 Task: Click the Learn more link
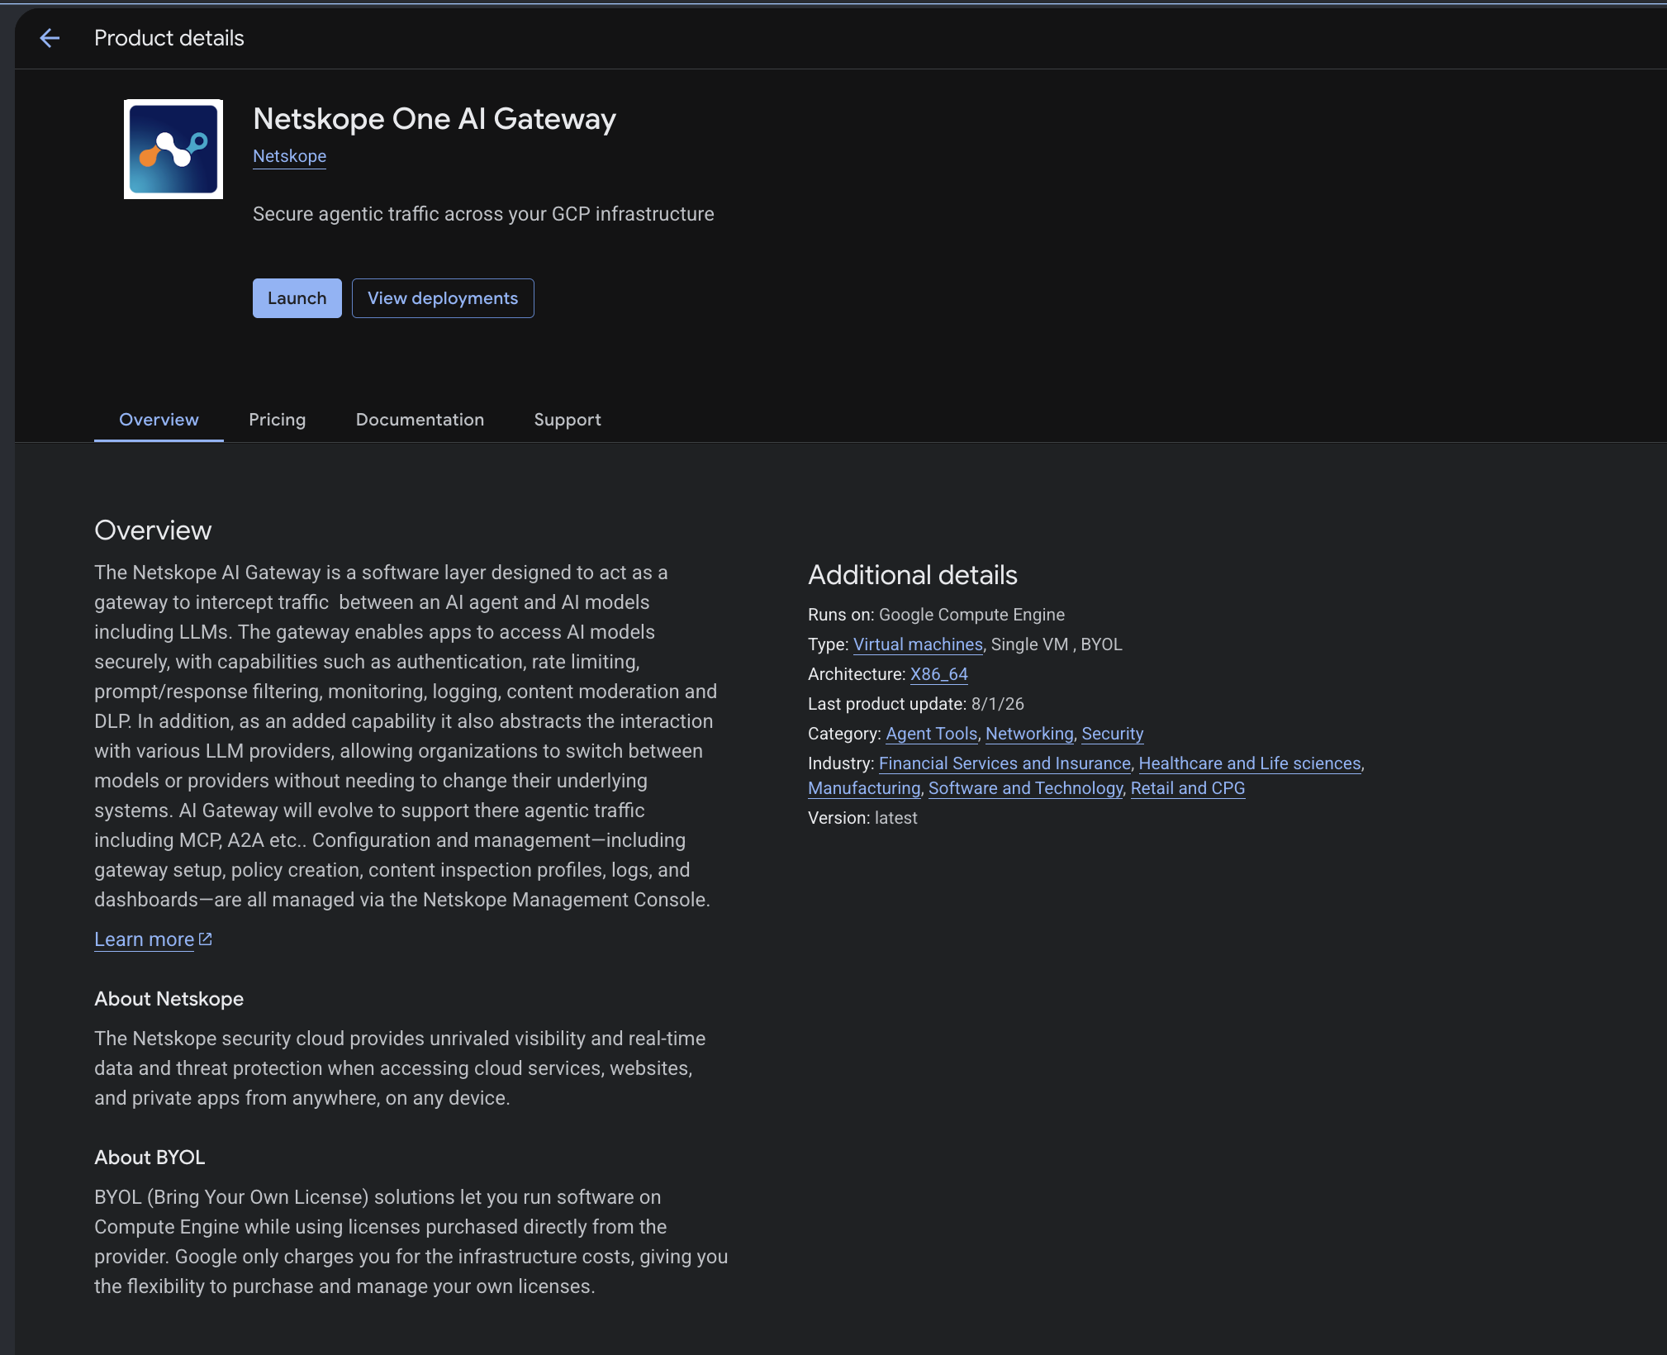pos(145,939)
